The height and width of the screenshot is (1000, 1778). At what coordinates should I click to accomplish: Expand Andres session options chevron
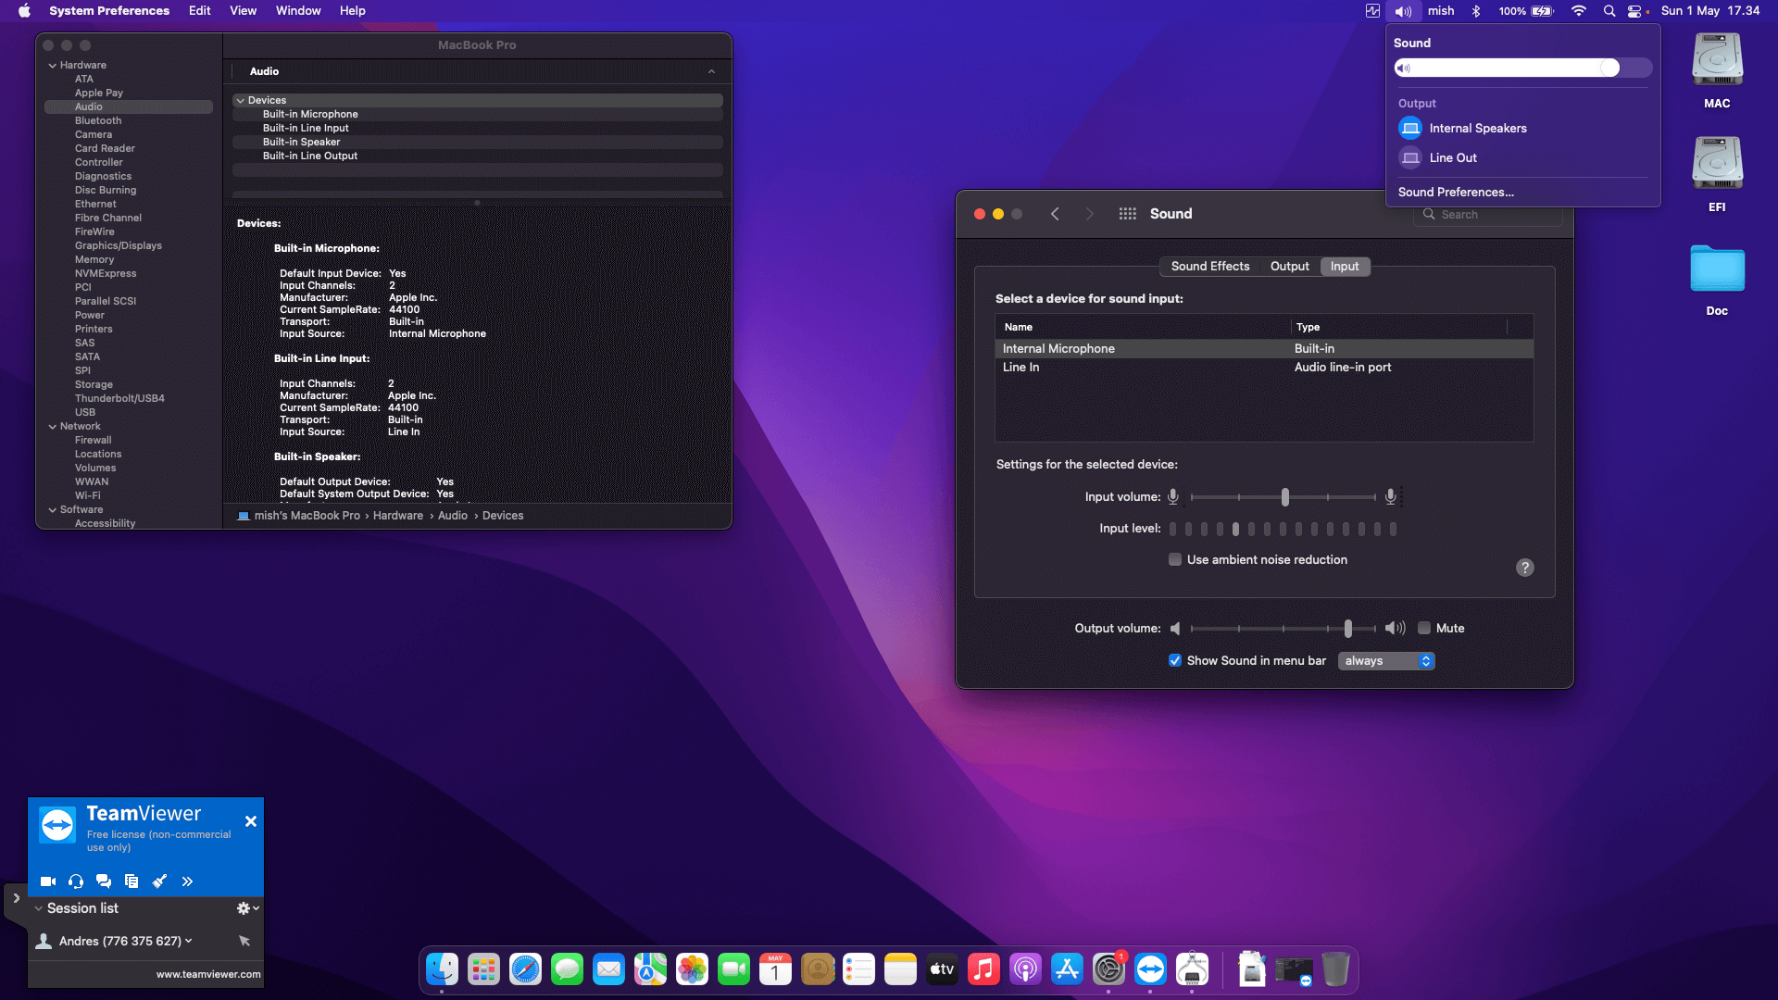(x=189, y=941)
